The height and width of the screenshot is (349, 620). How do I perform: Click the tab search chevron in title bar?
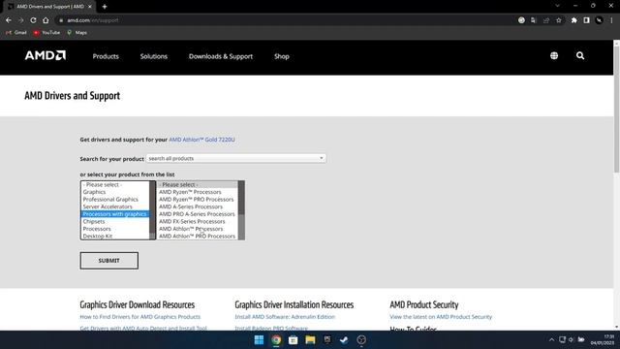(558, 6)
